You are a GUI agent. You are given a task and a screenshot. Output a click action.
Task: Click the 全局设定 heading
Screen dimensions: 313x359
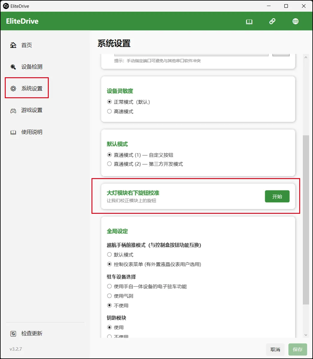pyautogui.click(x=117, y=231)
